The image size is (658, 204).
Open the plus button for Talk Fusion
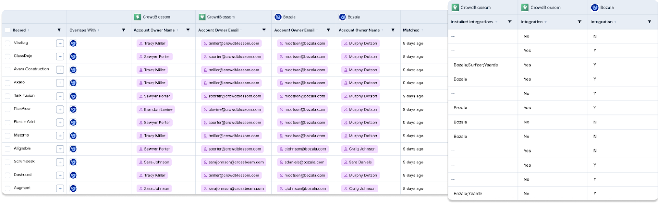coord(60,96)
